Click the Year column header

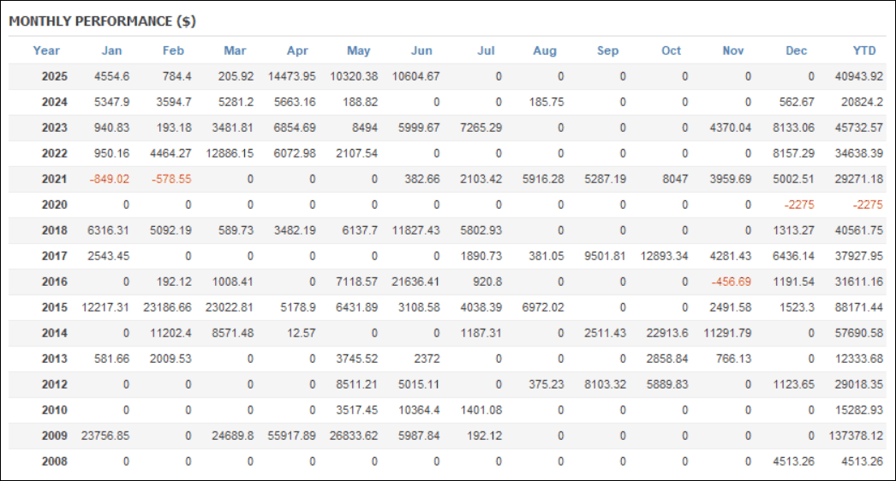[x=46, y=50]
